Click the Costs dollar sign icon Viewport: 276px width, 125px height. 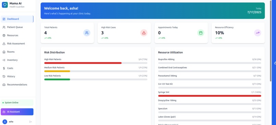point(4,68)
